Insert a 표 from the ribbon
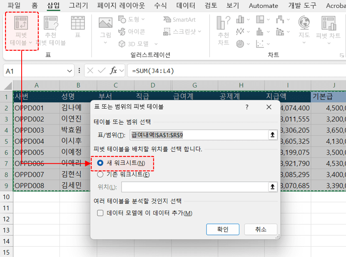The image size is (346, 257). (78, 27)
